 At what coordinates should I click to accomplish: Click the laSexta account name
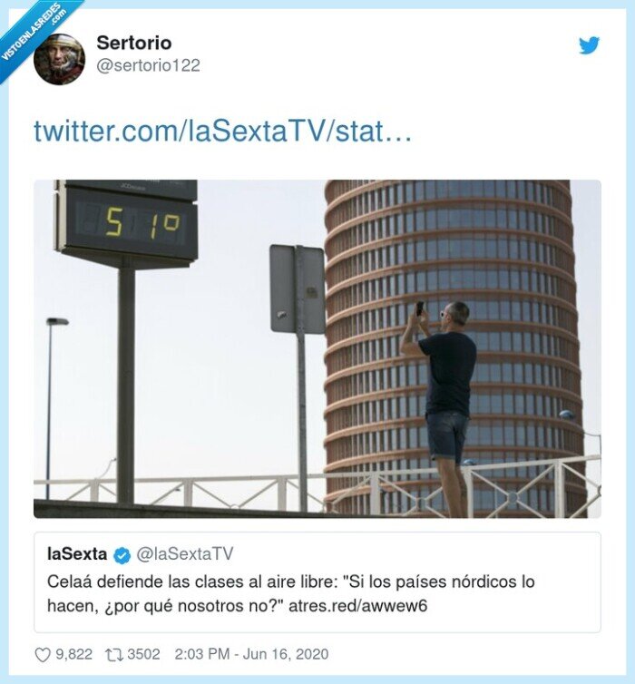click(77, 554)
